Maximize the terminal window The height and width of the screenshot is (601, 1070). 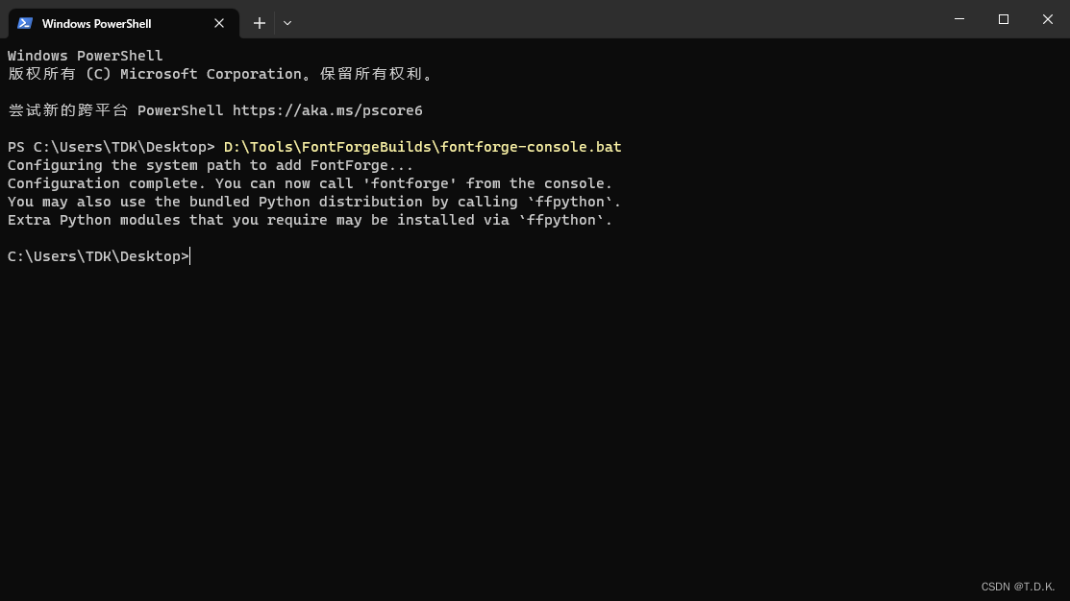(x=1003, y=19)
